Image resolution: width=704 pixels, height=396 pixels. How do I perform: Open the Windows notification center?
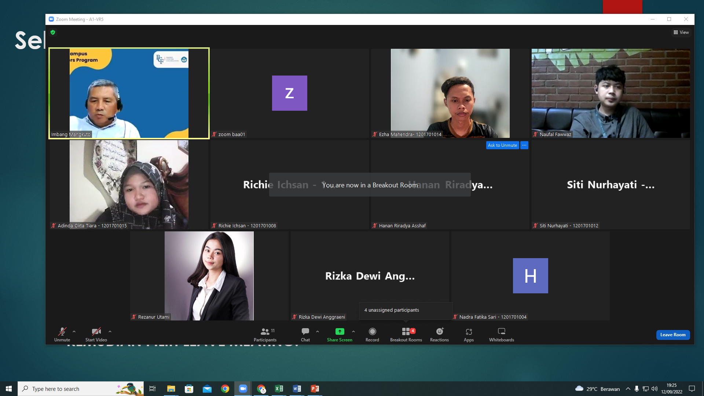(692, 389)
